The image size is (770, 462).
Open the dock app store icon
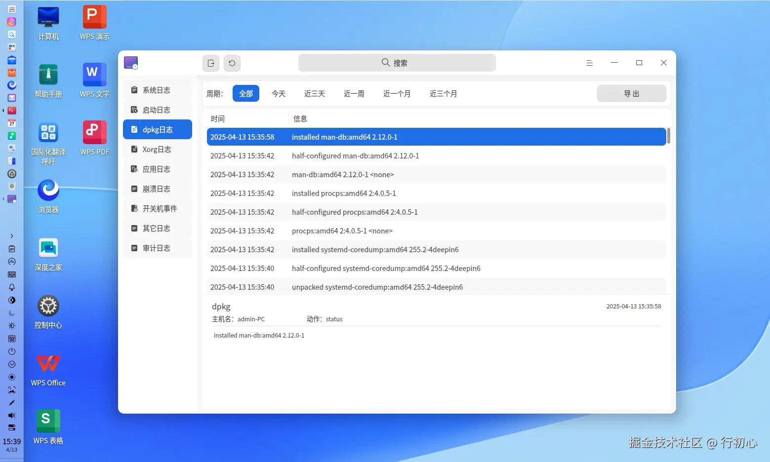12,73
